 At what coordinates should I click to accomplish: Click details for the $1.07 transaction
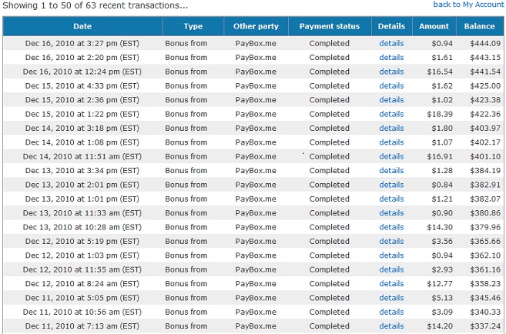coord(391,142)
